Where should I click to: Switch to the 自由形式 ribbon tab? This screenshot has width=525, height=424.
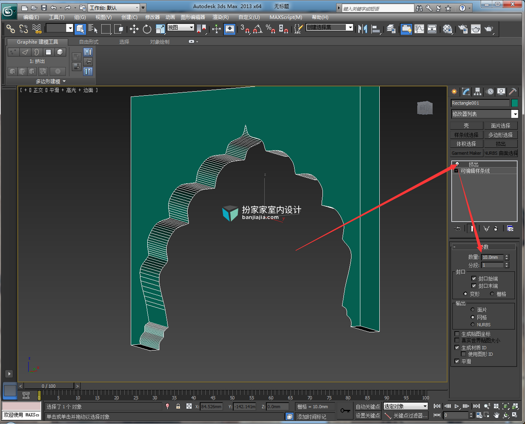89,42
